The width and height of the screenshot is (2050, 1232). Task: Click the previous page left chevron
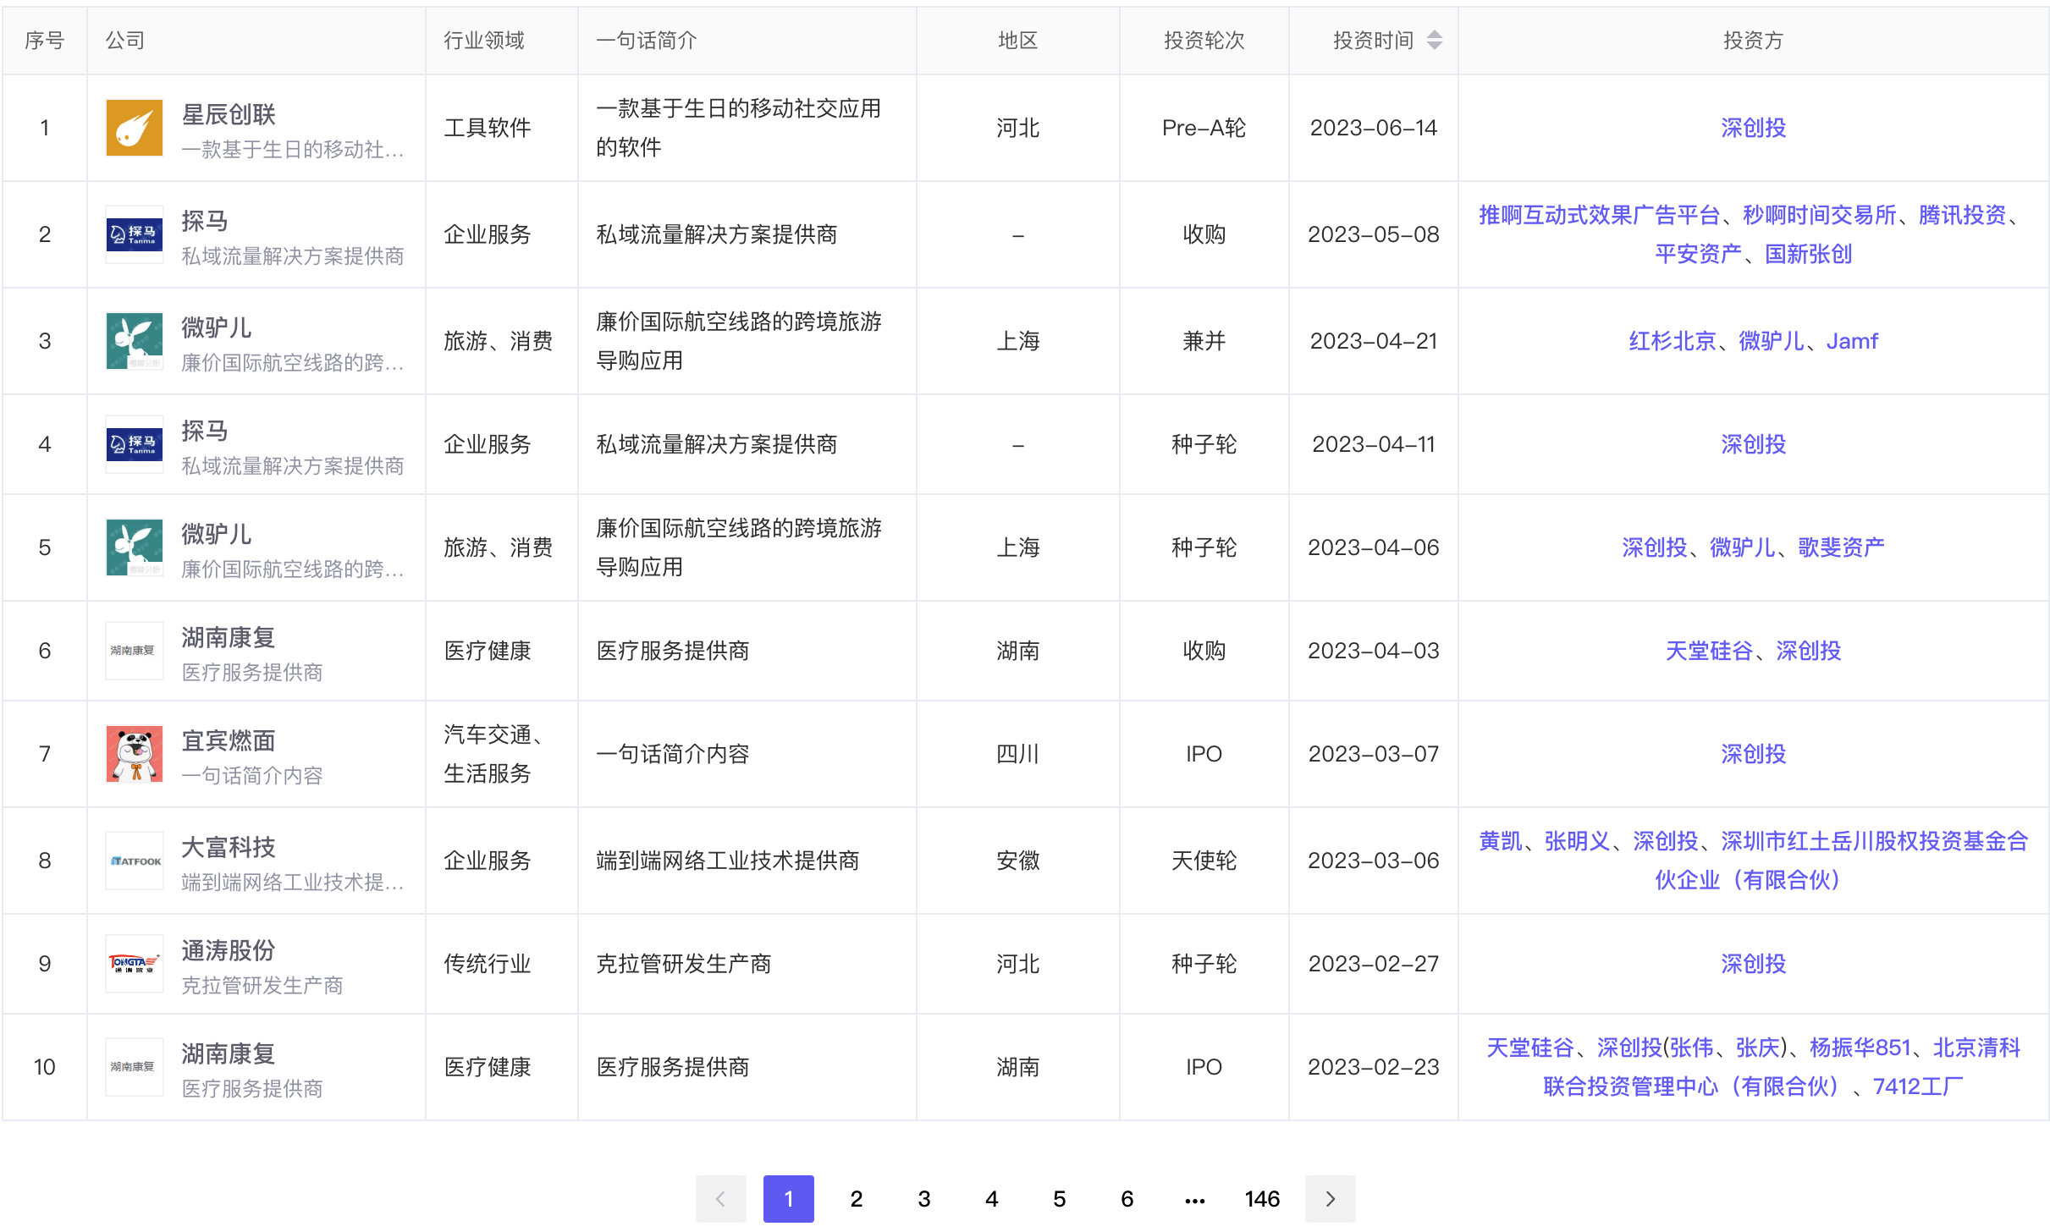720,1198
